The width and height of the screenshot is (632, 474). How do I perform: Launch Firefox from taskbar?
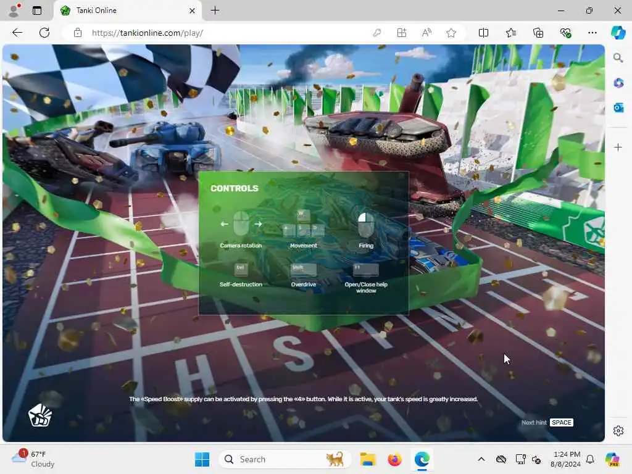pos(394,459)
